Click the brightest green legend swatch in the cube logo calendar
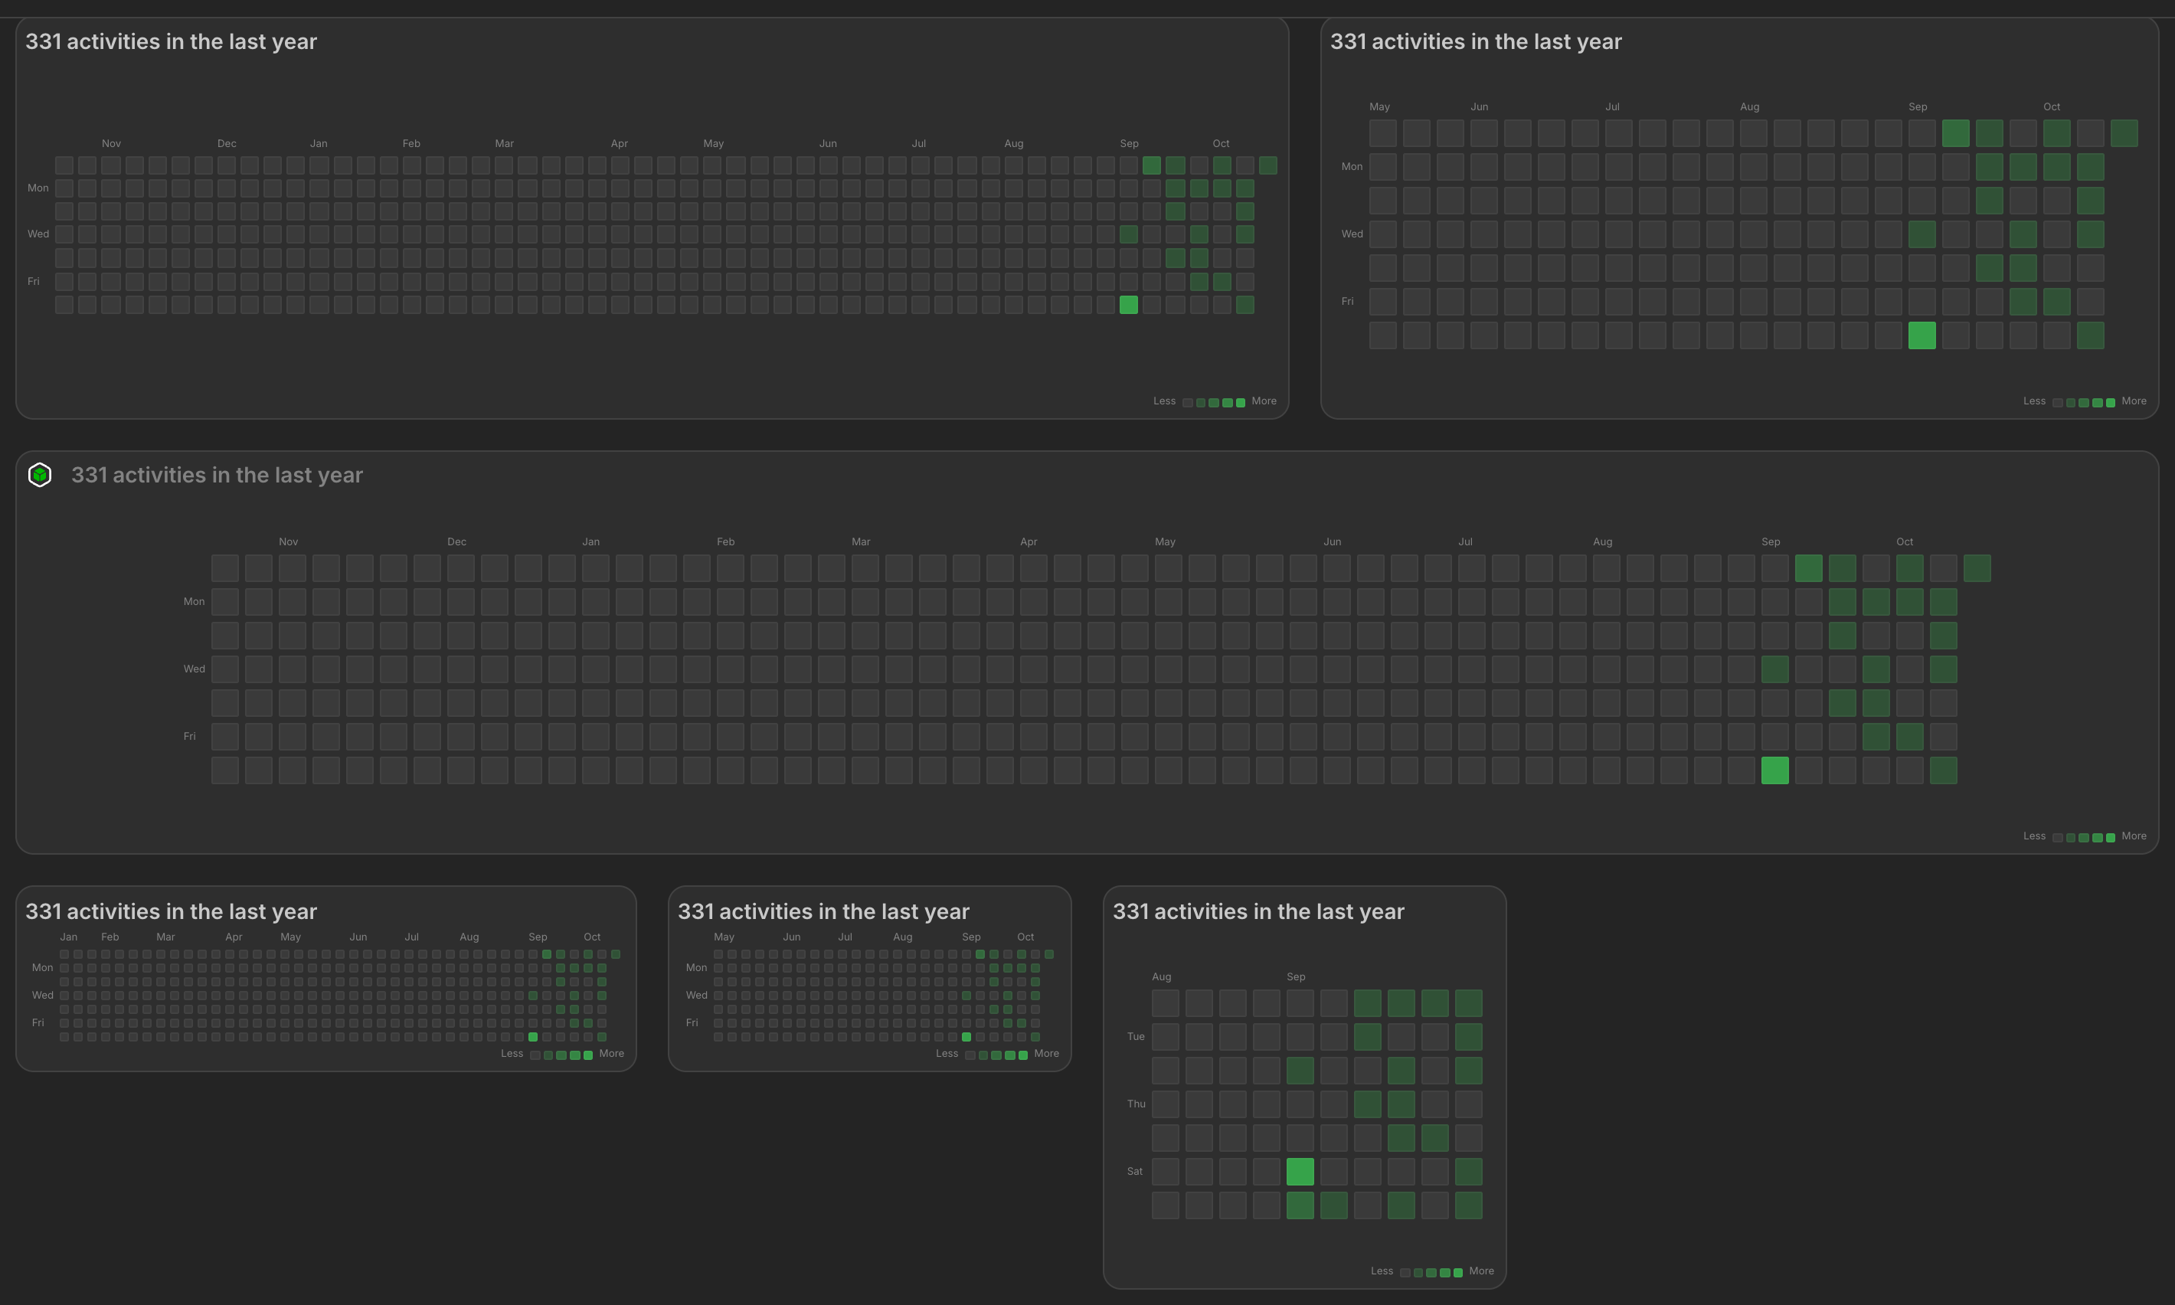2175x1305 pixels. point(2110,837)
